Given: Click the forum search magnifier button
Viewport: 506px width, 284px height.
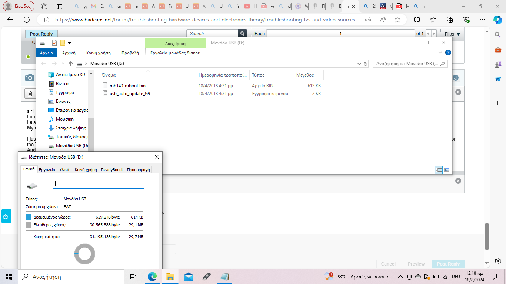Looking at the screenshot, I should point(242,34).
